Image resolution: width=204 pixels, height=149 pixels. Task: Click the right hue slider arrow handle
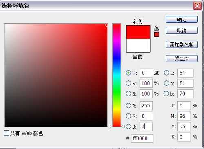point(123,127)
